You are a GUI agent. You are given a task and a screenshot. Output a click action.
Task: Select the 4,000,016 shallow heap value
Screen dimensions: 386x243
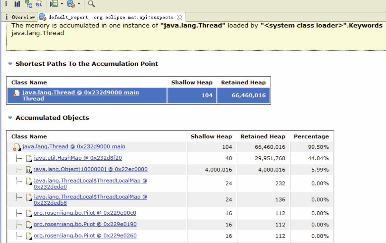click(x=218, y=170)
